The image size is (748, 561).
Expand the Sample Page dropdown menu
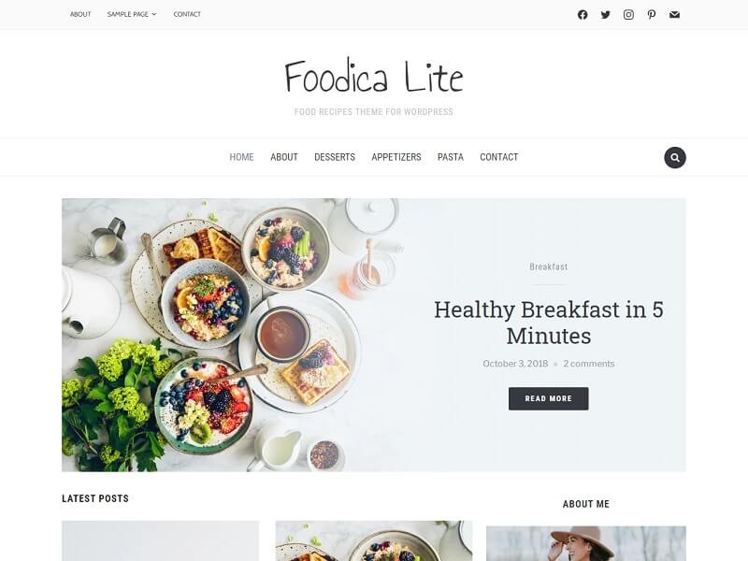click(x=132, y=14)
